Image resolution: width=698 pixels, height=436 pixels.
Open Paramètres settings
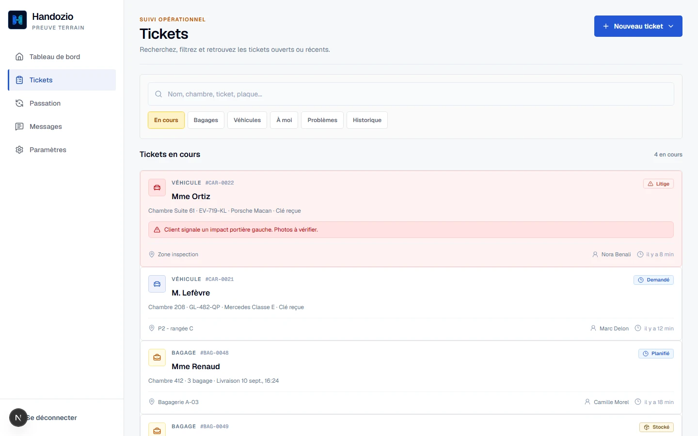click(x=62, y=150)
